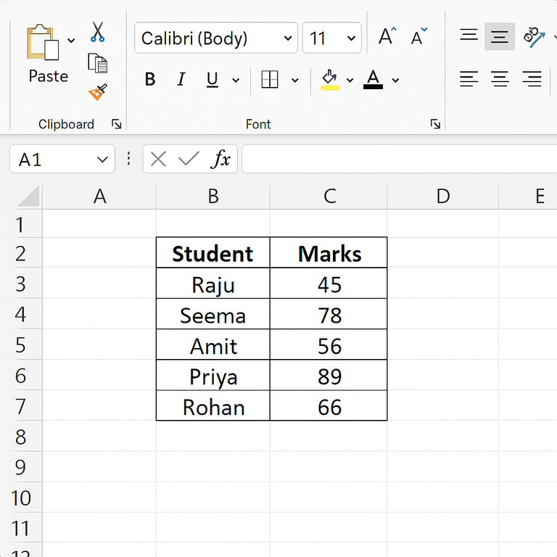Viewport: 557px width, 557px height.
Task: Click the Align Right icon
Action: pos(532,79)
